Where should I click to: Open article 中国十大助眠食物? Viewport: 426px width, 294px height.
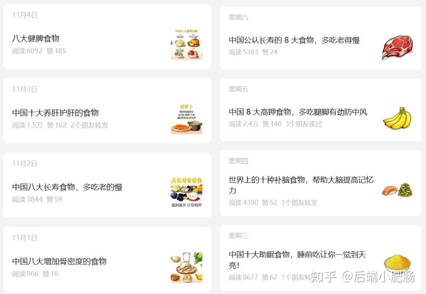click(x=297, y=259)
